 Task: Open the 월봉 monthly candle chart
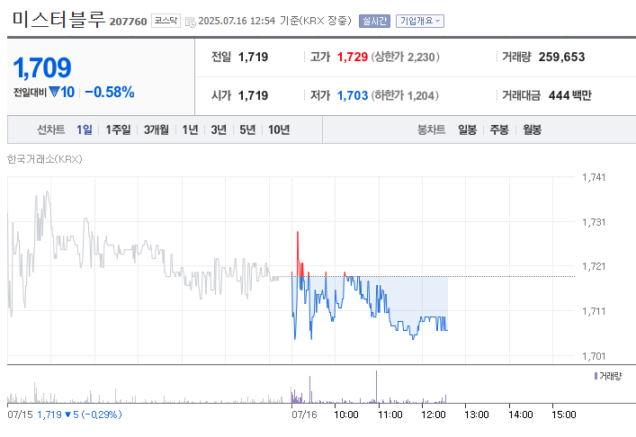[532, 129]
